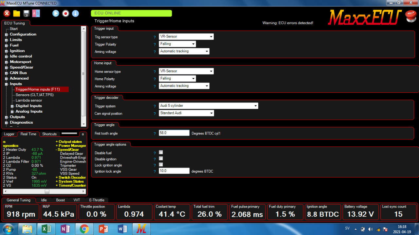Show help for Trigger system
The width and height of the screenshot is (419, 235).
coord(155,106)
